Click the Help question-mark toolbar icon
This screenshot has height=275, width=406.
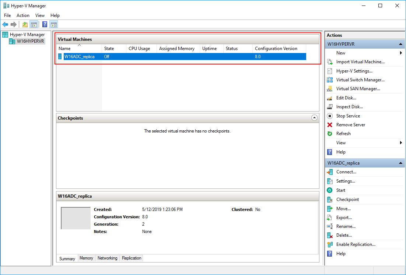45,25
